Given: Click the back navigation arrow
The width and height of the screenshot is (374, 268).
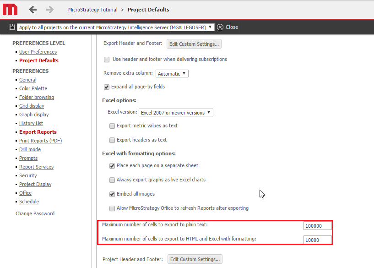Looking at the screenshot, I should pyautogui.click(x=33, y=9).
